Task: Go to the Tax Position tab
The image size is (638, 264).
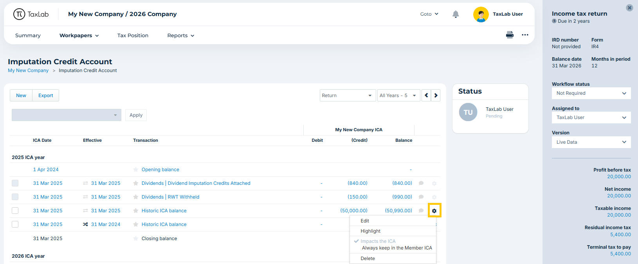Action: (133, 35)
